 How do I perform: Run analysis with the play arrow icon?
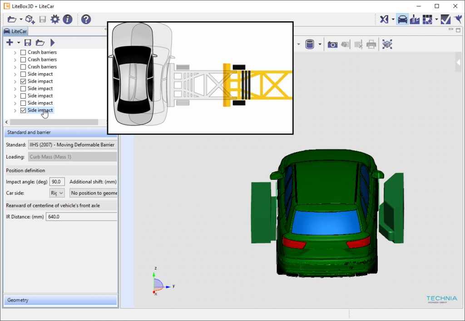tap(53, 43)
